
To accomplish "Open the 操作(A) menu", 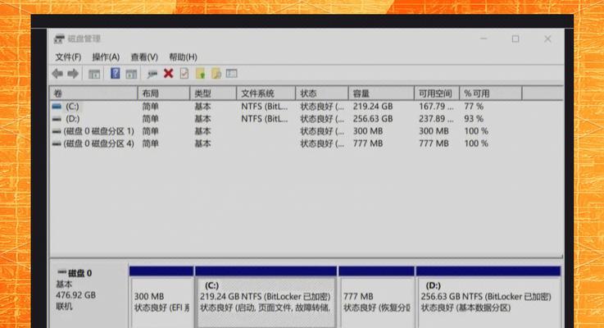I will pyautogui.click(x=106, y=57).
